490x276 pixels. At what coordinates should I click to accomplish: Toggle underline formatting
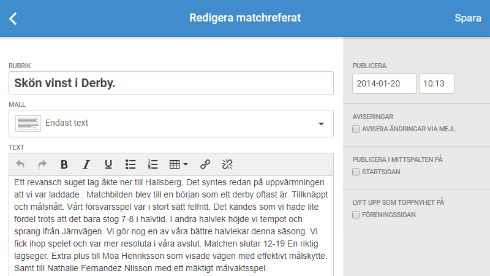(x=108, y=164)
